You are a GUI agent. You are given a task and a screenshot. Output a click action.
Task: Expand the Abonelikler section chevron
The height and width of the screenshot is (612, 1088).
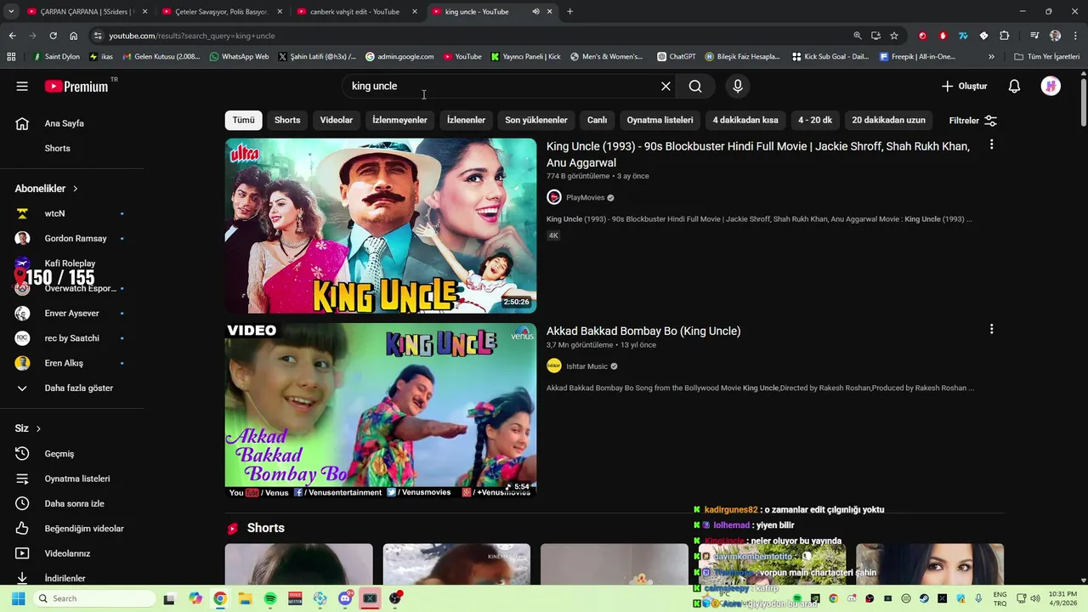click(75, 189)
